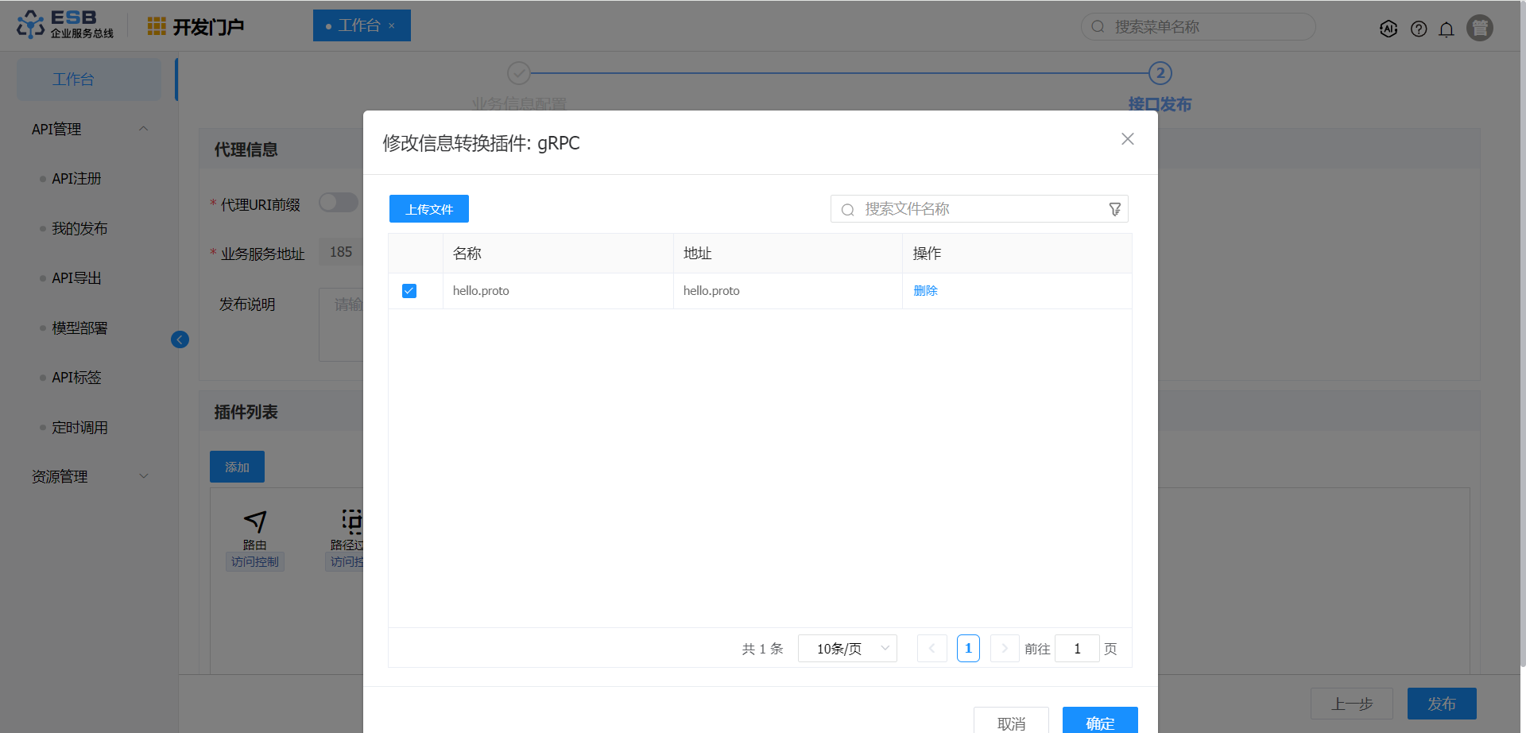Viewport: 1526px width, 733px height.
Task: Select the 路由 plugin icon
Action: point(254,522)
